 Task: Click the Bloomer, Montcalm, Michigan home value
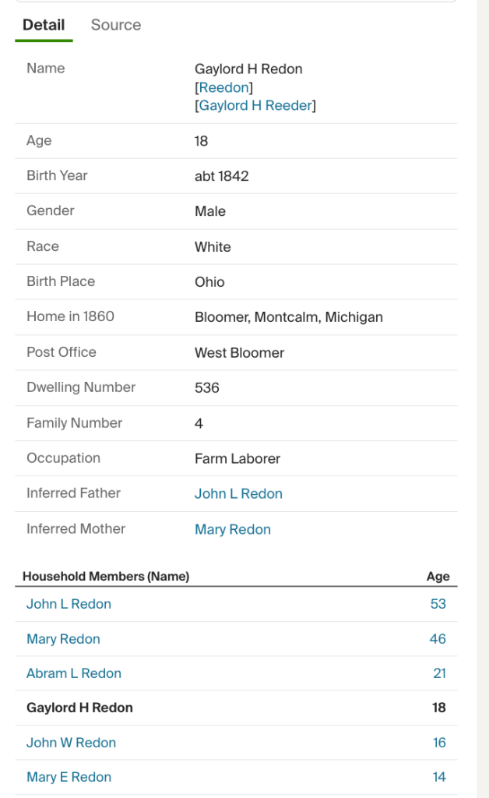(x=288, y=317)
